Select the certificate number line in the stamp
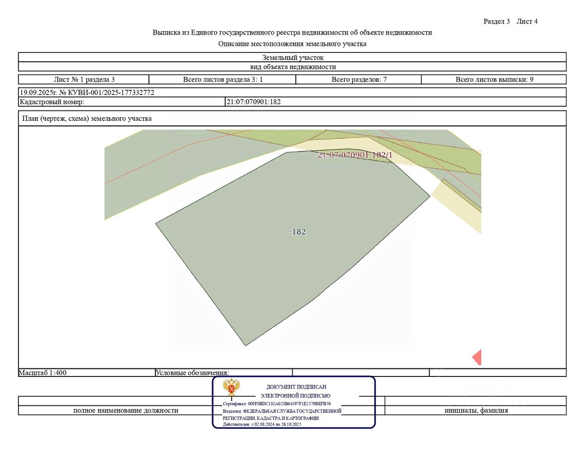 point(277,404)
